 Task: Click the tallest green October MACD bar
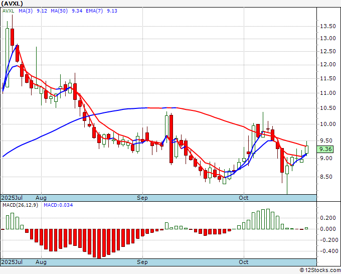[268, 219]
